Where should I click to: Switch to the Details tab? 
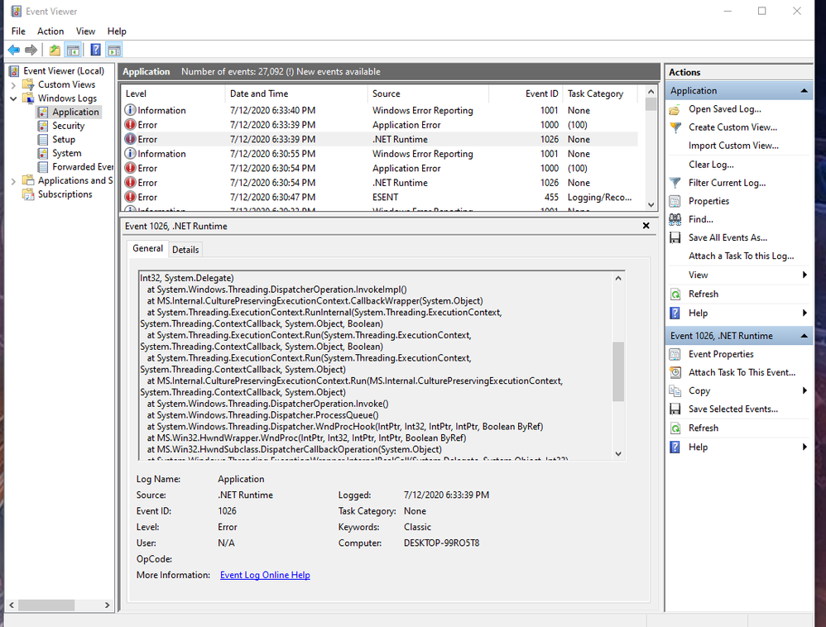(185, 249)
